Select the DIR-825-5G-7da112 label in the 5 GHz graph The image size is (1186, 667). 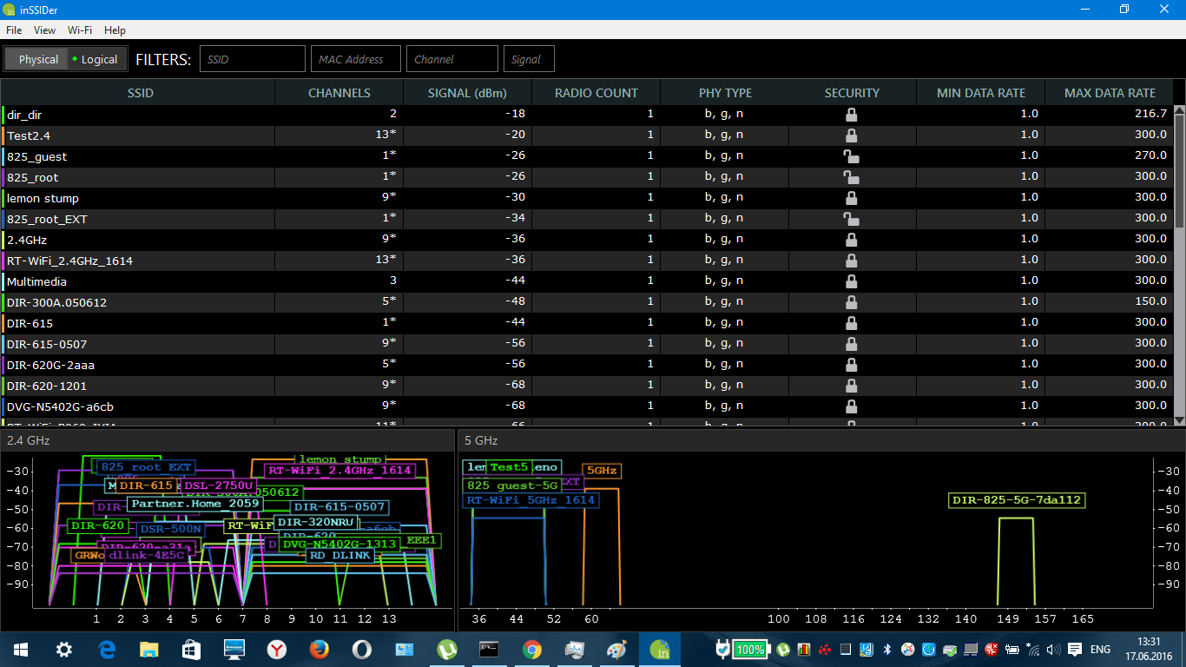point(1018,500)
